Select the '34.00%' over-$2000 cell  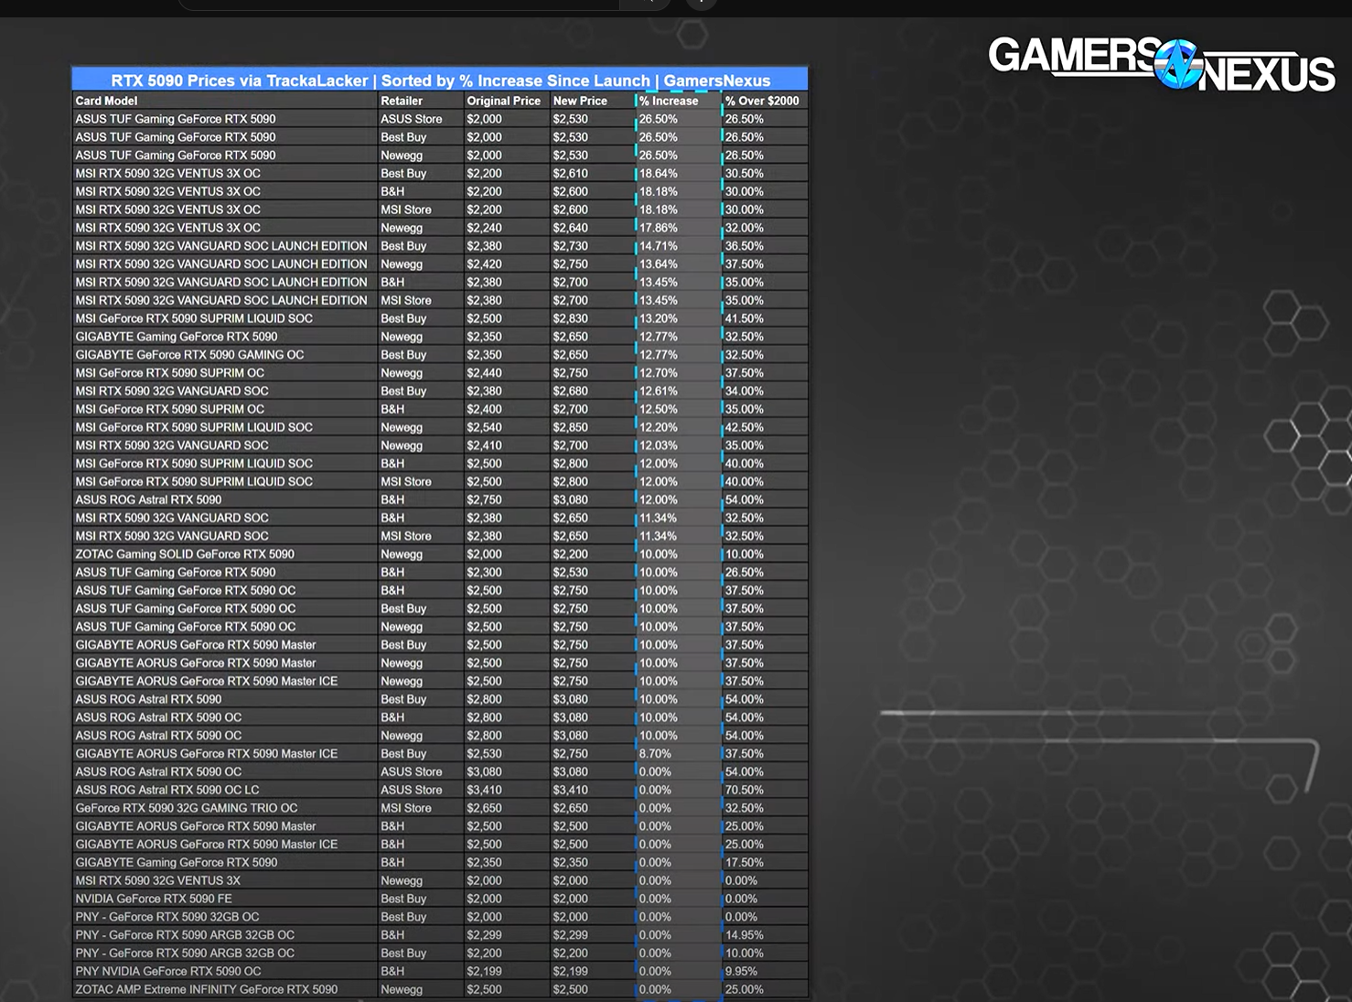(x=745, y=391)
